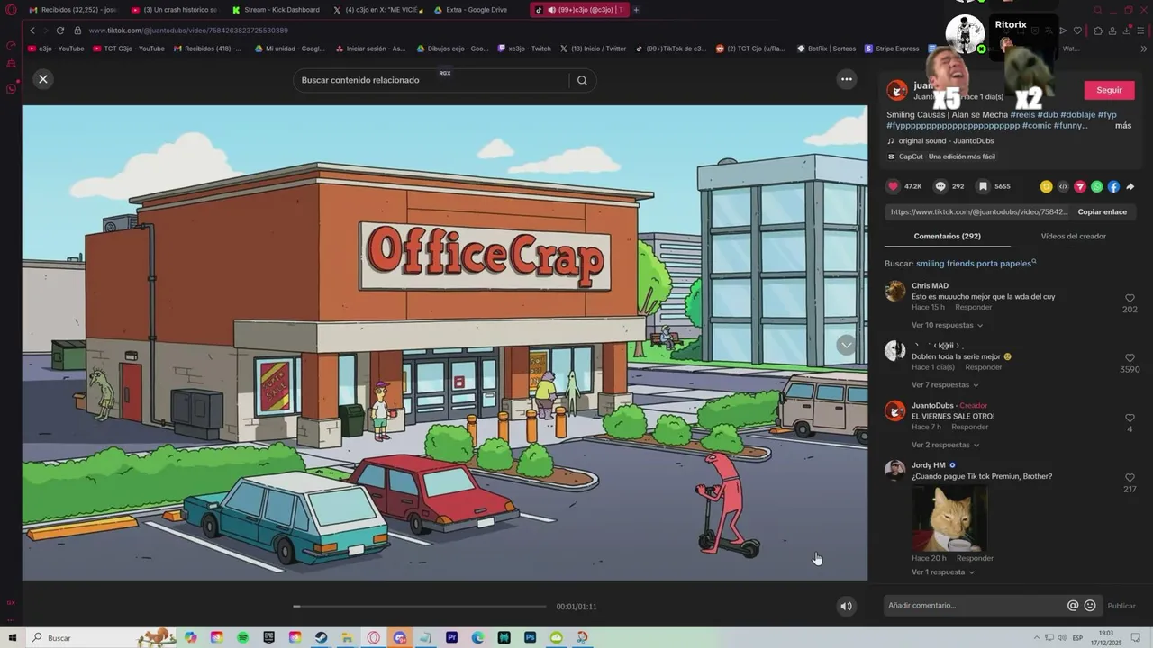Open a new browser tab with plus
The image size is (1153, 648).
(x=636, y=10)
